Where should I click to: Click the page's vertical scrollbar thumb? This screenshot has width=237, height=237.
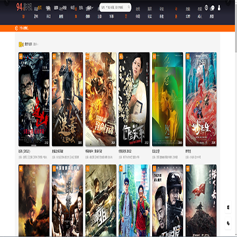point(236,28)
